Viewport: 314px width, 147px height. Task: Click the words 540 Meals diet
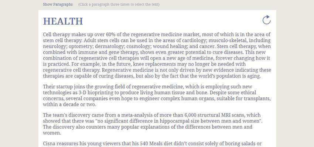tap(164, 143)
